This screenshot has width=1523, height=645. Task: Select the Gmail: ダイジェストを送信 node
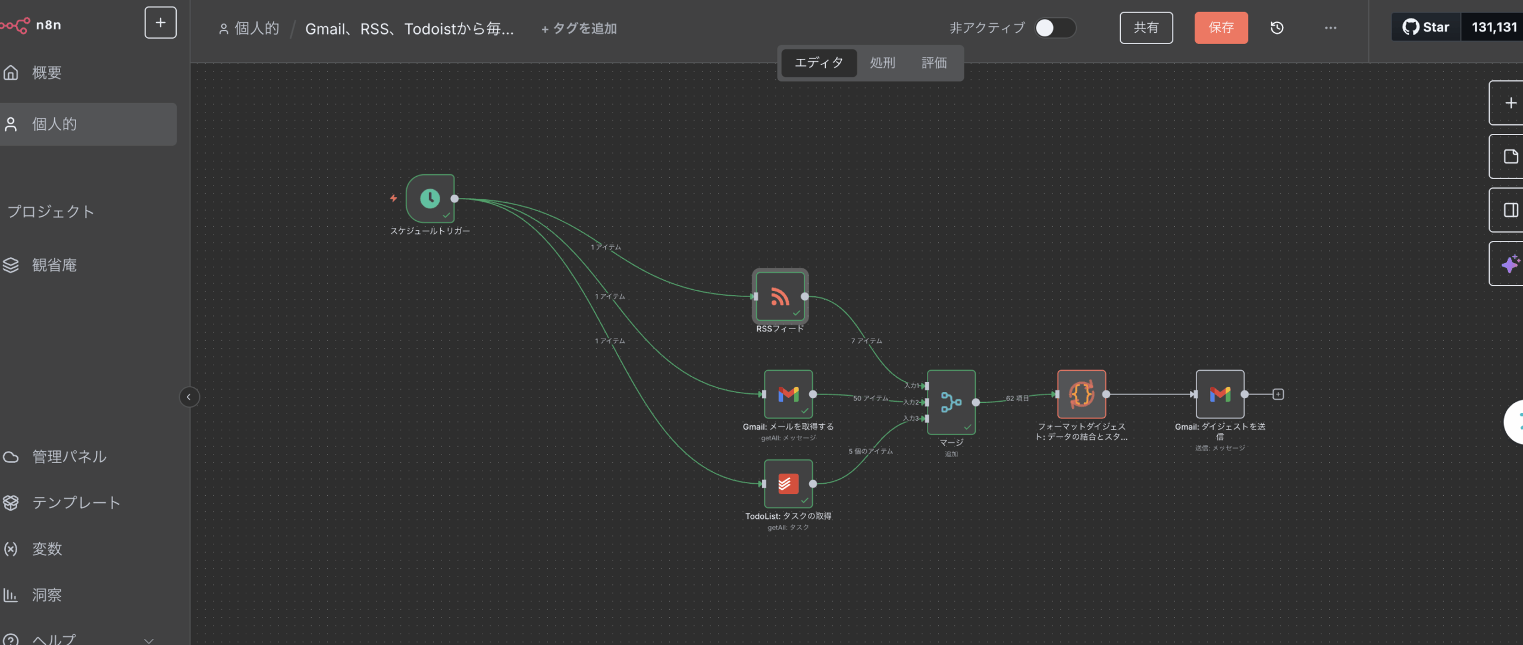tap(1220, 394)
